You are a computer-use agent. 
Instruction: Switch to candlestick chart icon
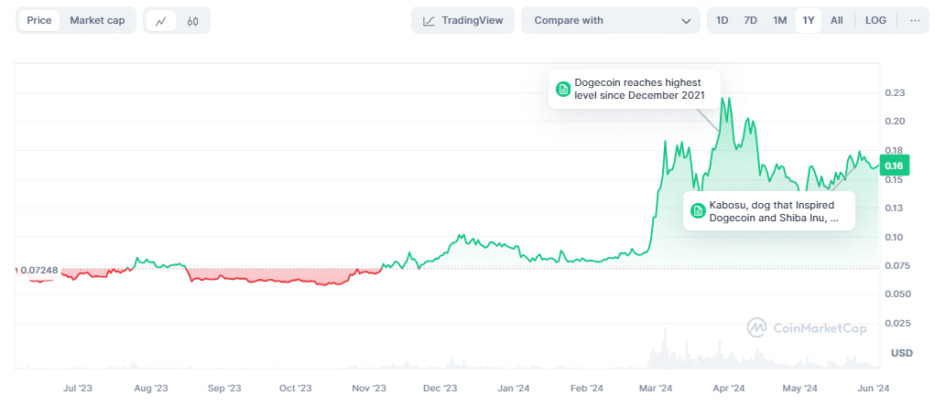192,20
